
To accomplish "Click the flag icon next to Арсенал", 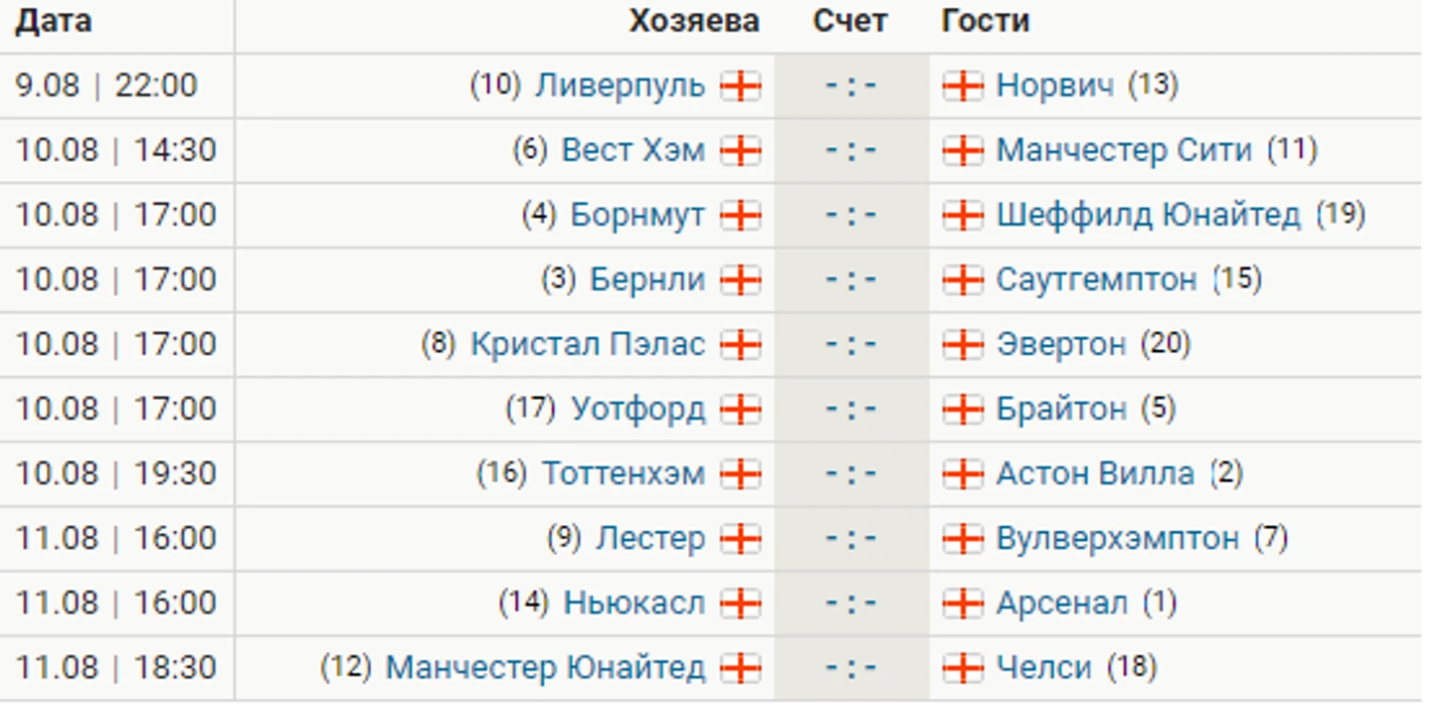I will point(963,603).
